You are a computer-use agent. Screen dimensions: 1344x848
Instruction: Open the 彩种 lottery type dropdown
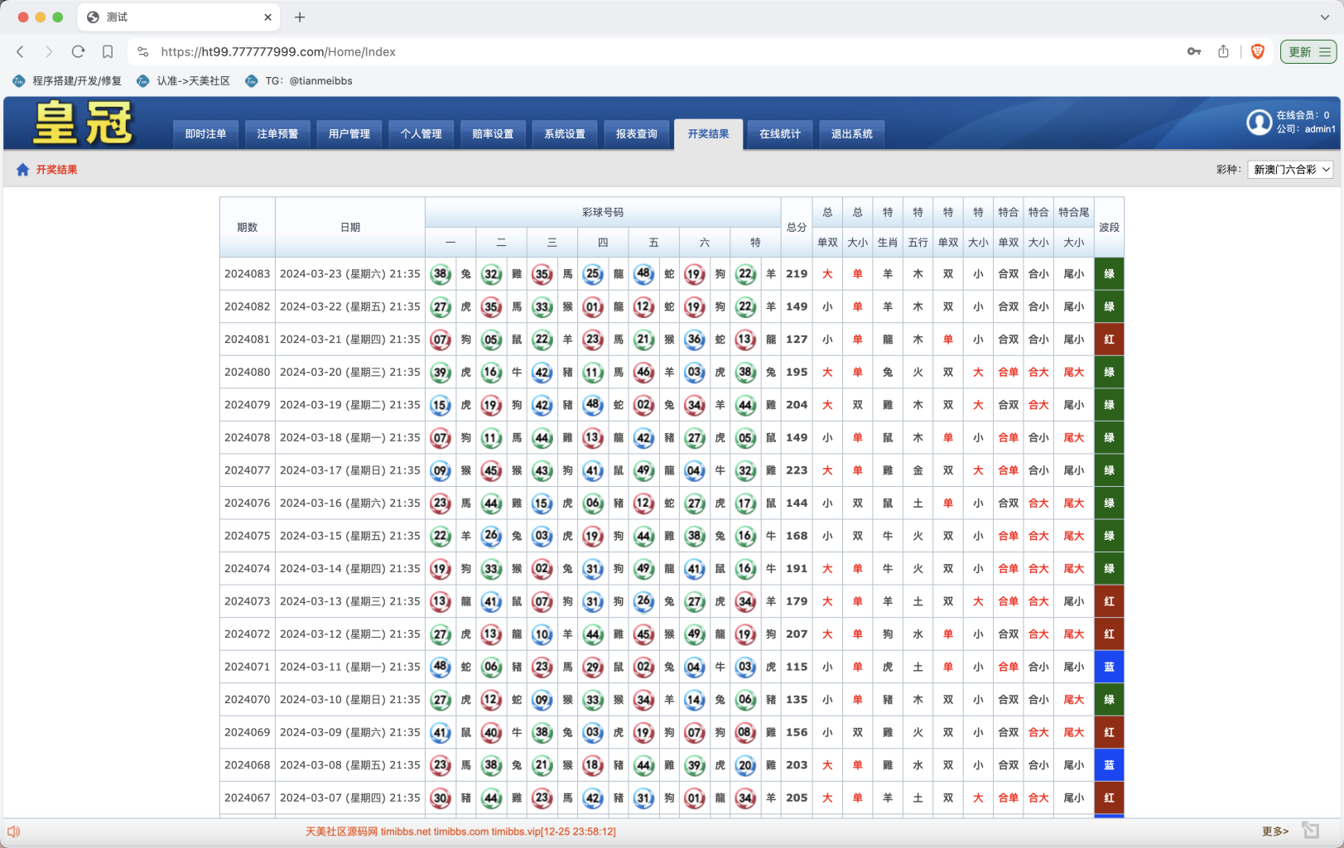tap(1290, 170)
